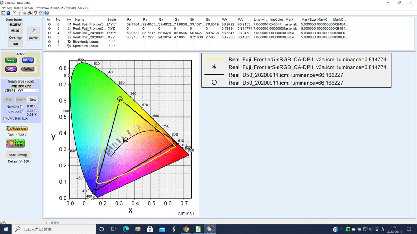Open Google Chrome from the taskbar

(x=186, y=229)
